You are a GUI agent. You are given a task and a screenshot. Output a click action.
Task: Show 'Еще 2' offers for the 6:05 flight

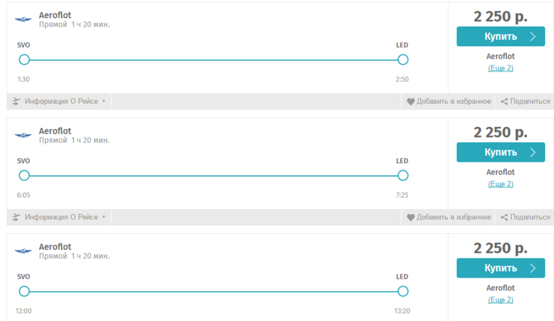point(501,184)
